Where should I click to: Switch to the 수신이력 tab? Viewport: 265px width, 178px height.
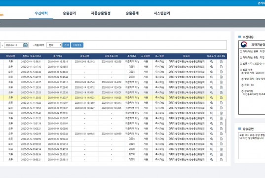click(x=41, y=13)
